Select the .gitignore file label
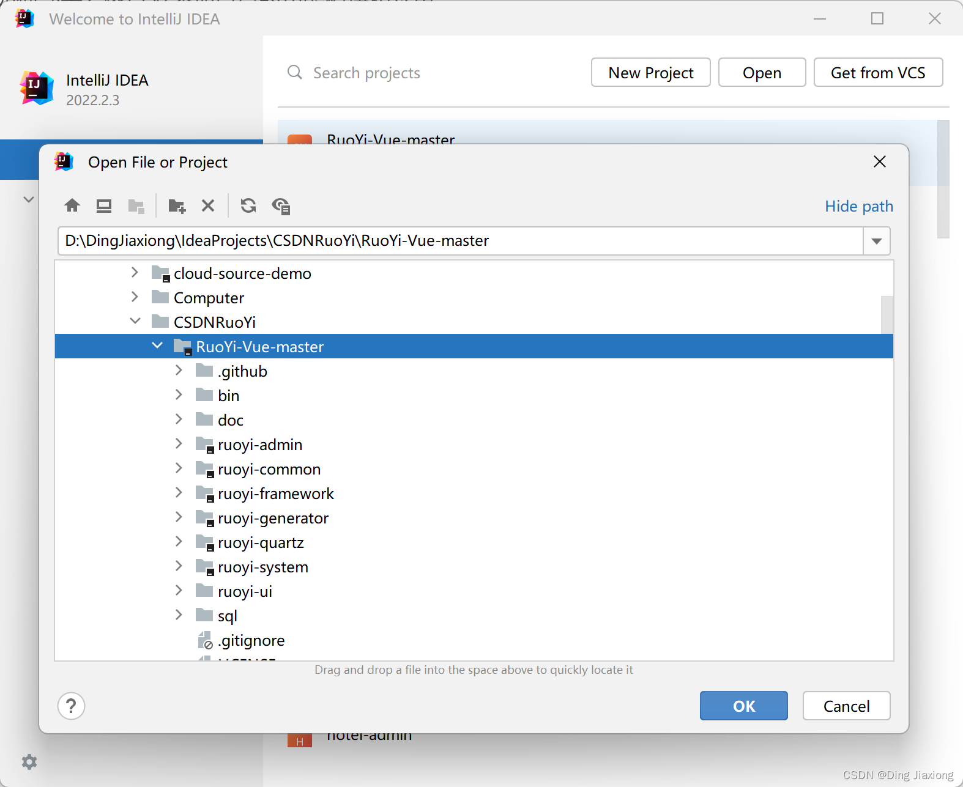Viewport: 963px width, 787px height. point(251,640)
